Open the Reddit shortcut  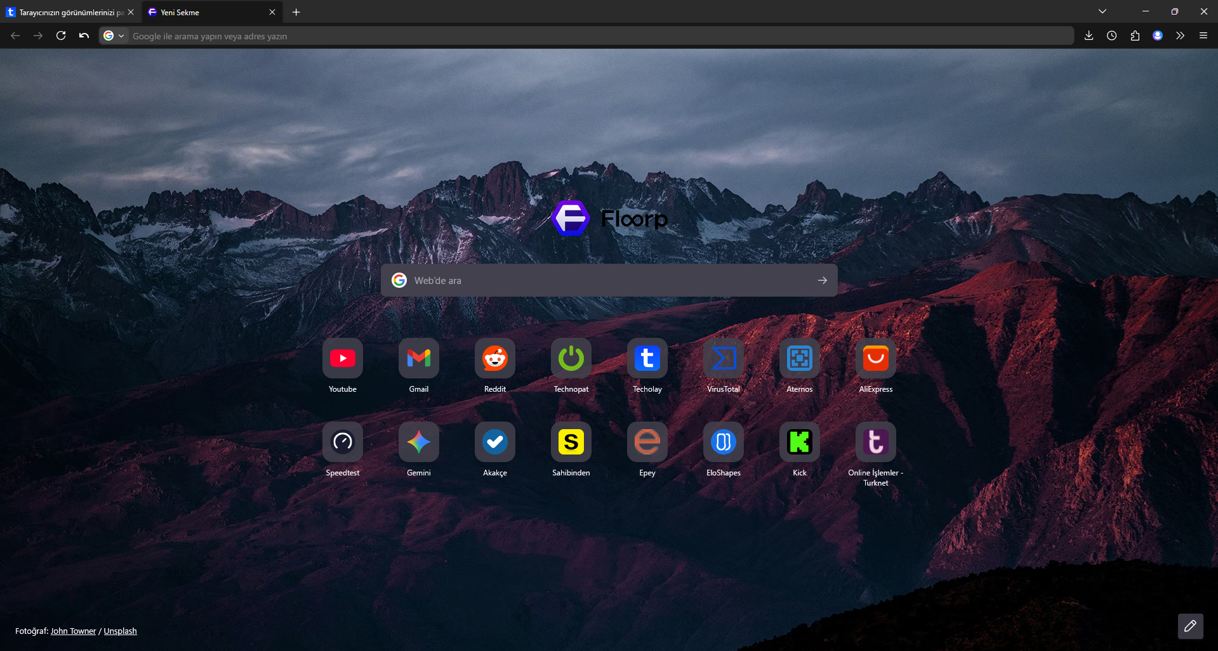[495, 358]
